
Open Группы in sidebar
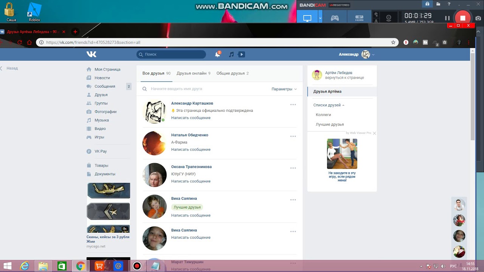(101, 103)
